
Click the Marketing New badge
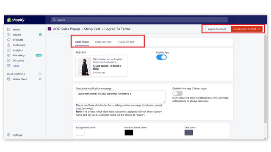[x=39, y=55]
